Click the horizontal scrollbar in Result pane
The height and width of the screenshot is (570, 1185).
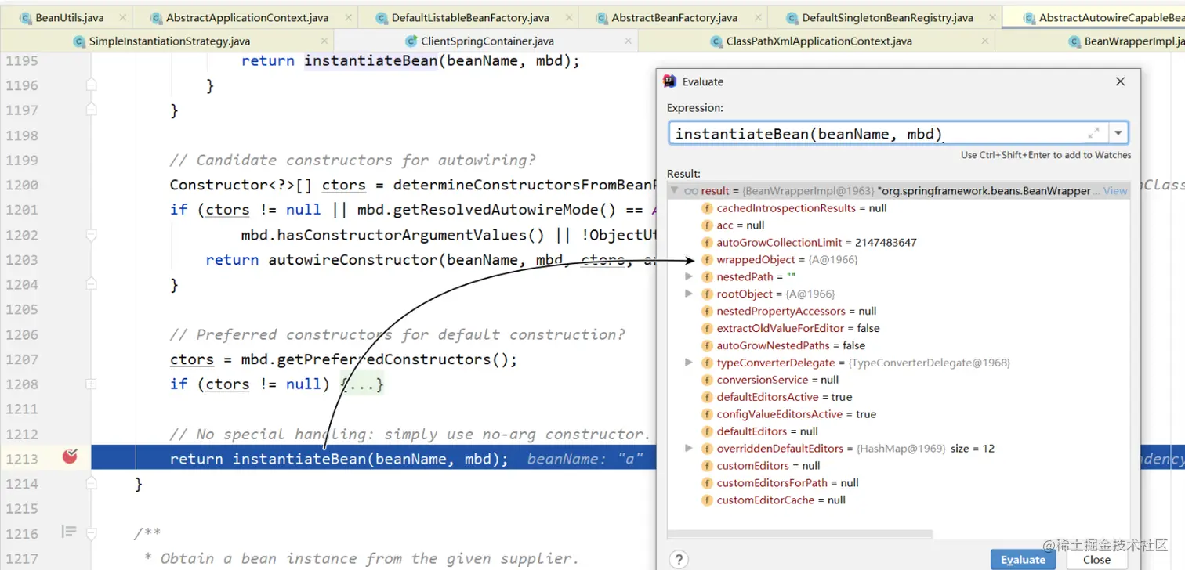click(799, 534)
